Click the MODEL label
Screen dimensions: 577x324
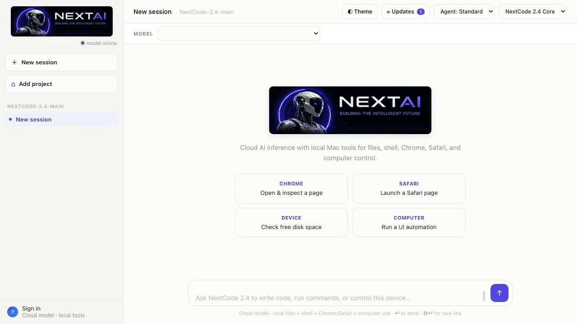[x=143, y=34]
